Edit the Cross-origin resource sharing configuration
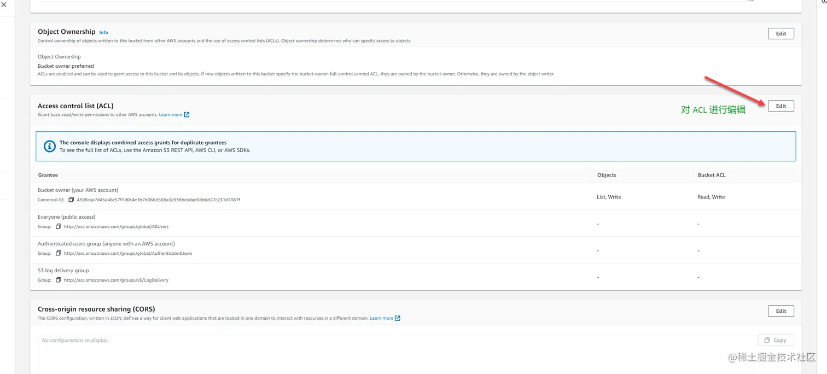 (781, 311)
